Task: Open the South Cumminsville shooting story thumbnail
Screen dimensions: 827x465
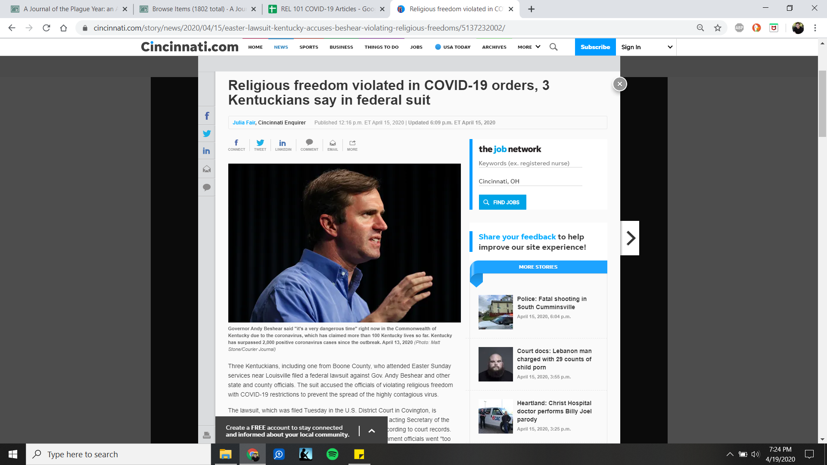Action: click(495, 312)
